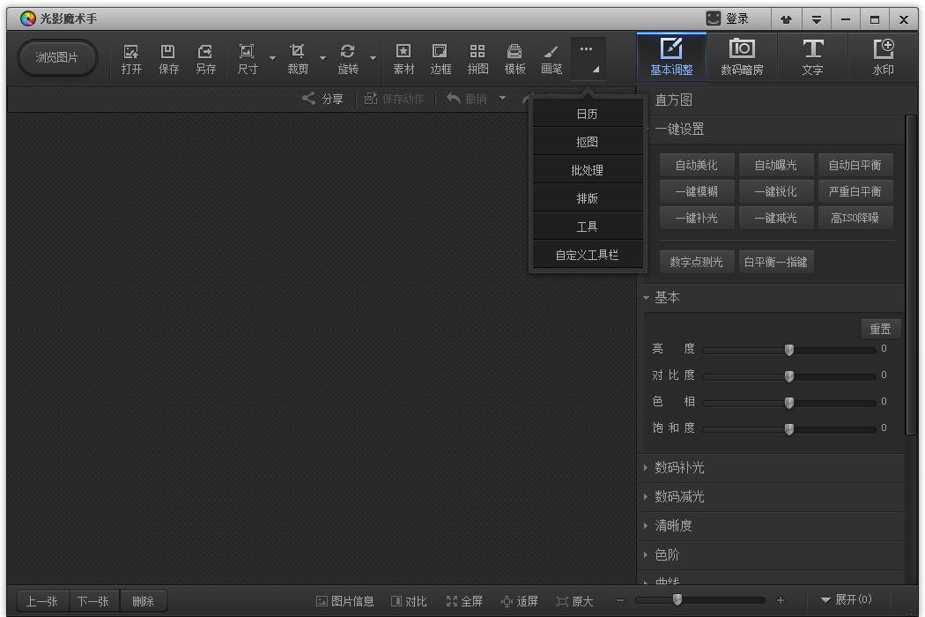This screenshot has height=617, width=925.
Task: Open the Collage (拼图) tool
Action: point(477,58)
